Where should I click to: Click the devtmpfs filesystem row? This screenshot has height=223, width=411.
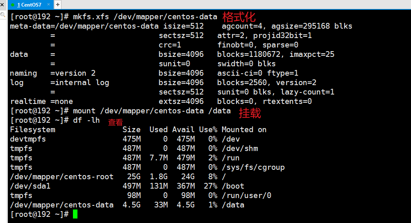[28, 139]
